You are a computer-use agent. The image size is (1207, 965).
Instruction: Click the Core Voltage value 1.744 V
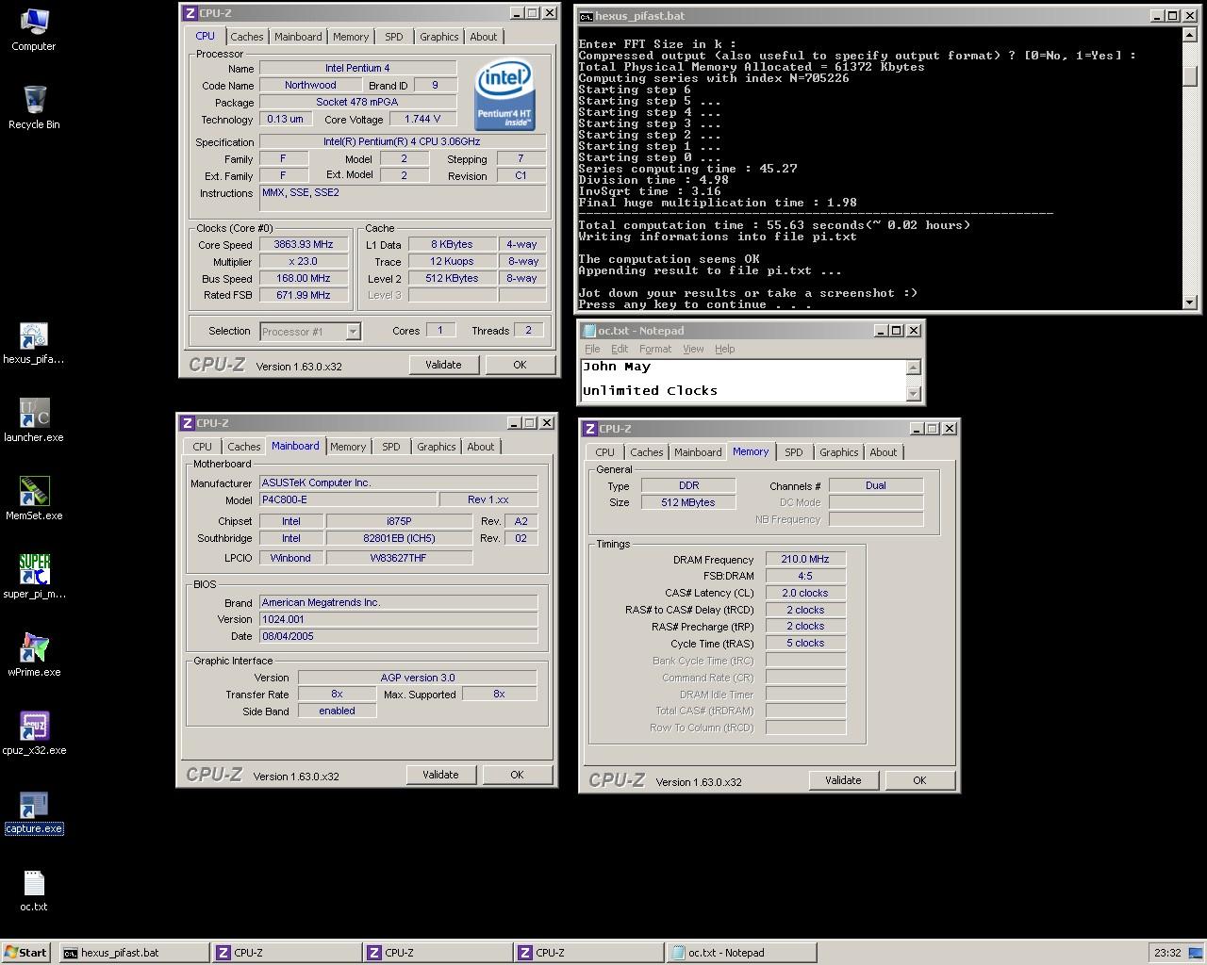tap(422, 119)
